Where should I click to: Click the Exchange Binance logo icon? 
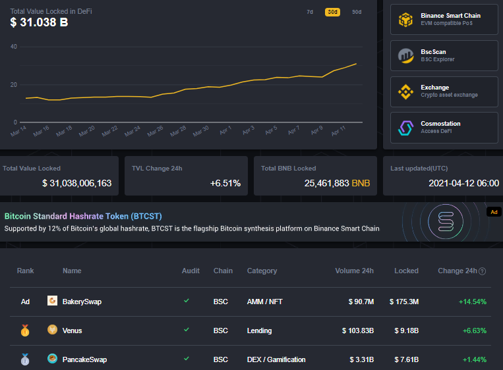405,92
